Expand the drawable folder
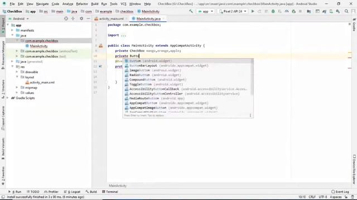The height and width of the screenshot is (200, 357). (17, 72)
